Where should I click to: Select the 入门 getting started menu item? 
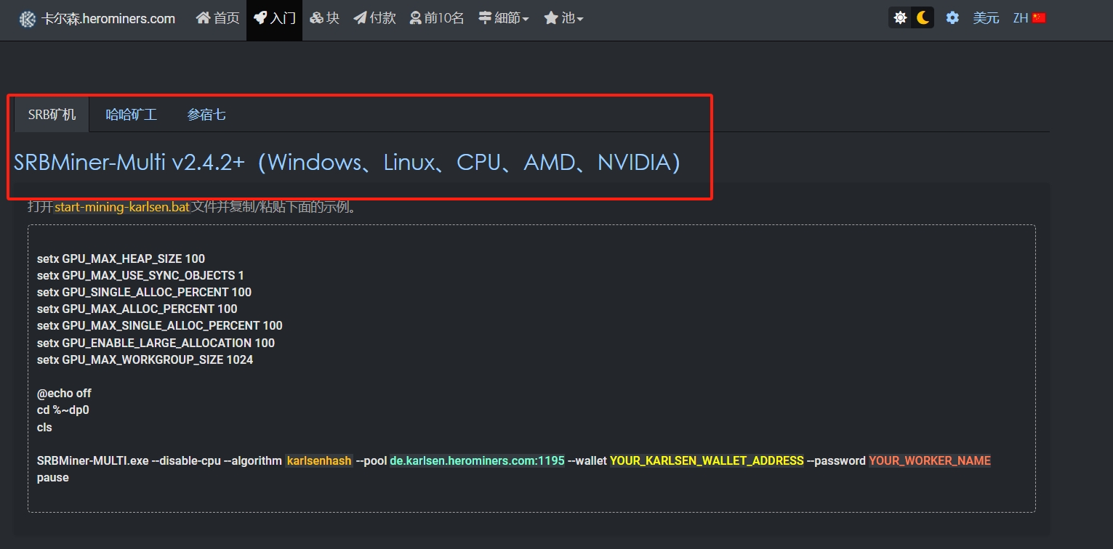(274, 18)
